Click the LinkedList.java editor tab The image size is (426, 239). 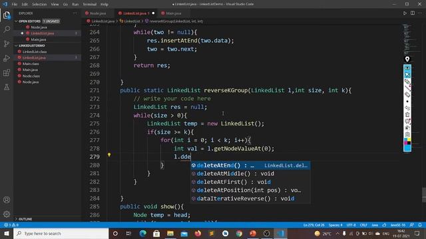click(136, 13)
